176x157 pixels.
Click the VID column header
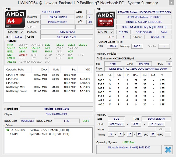(85, 70)
